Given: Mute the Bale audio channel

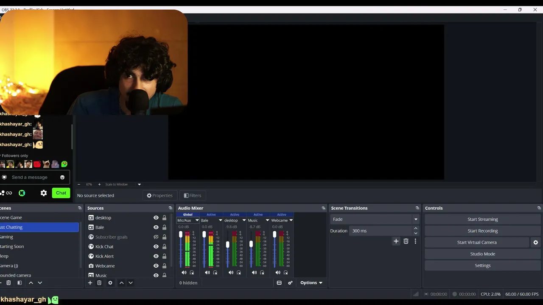Looking at the screenshot, I should [207, 272].
